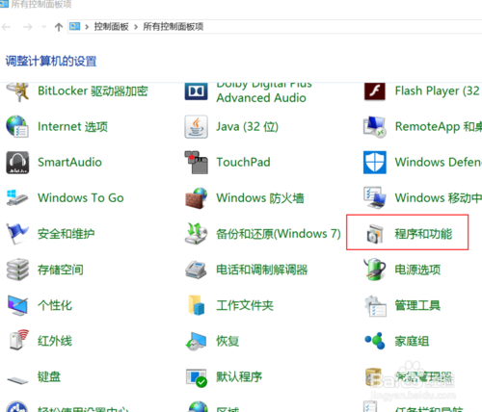The image size is (482, 412).
Task: Click the 控制面板 breadcrumb in address bar
Action: pos(112,27)
